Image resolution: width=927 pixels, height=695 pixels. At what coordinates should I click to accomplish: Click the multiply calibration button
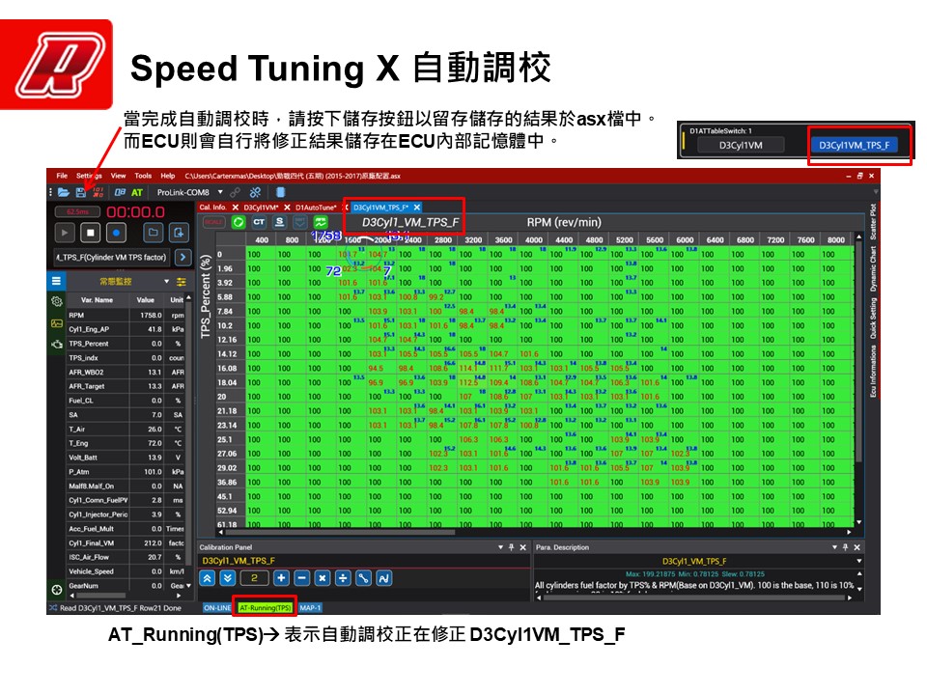323,578
